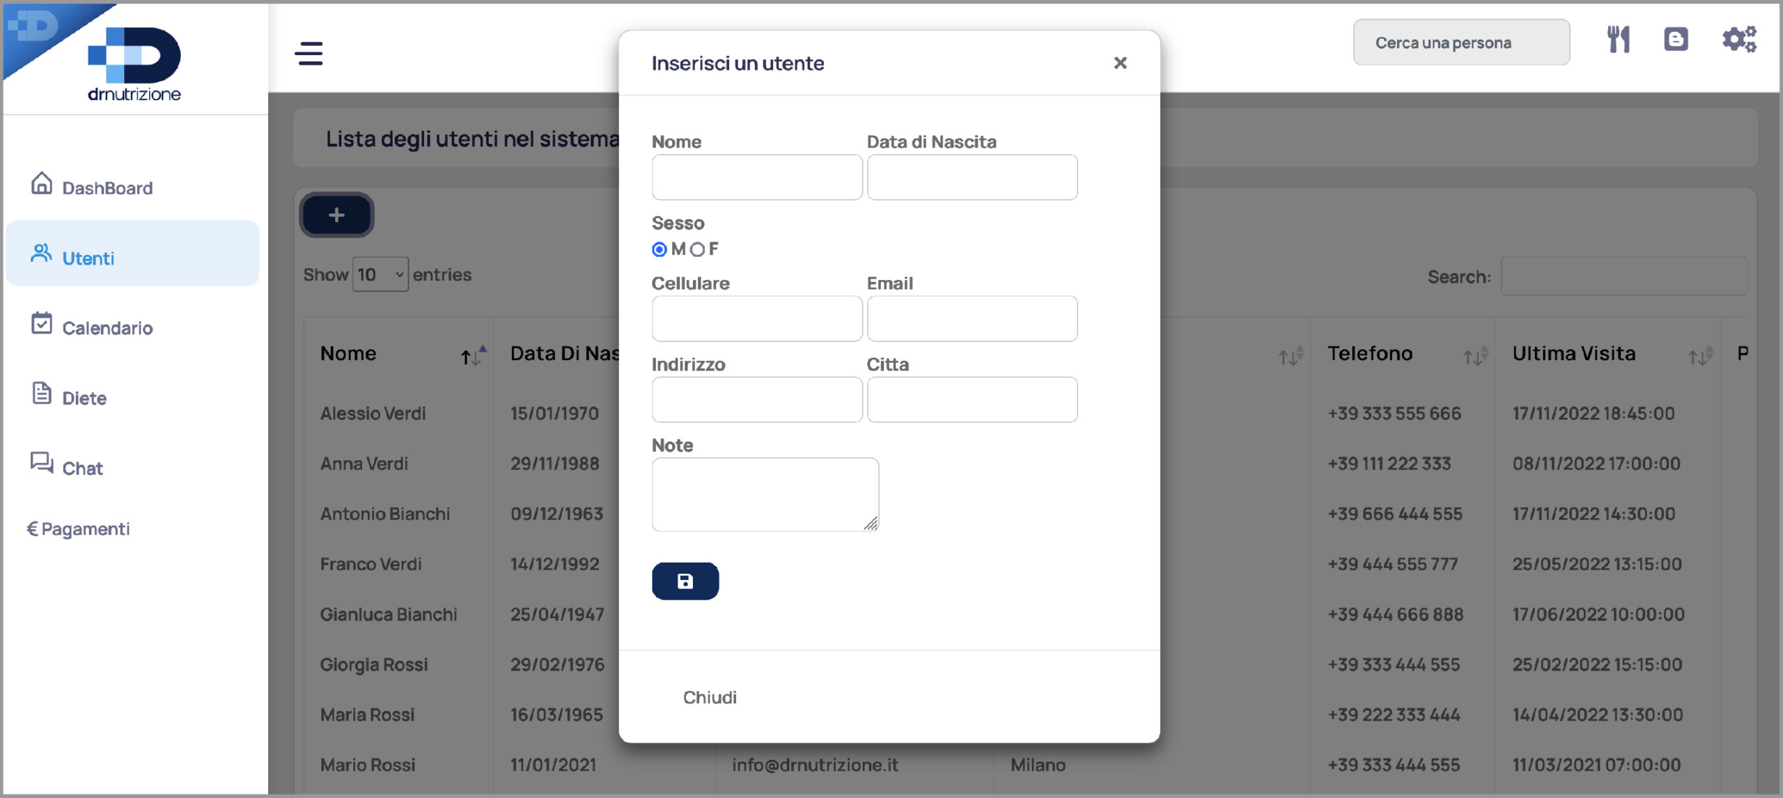Sort table by Nome column arrows
Screen dimensions: 1783x798
coord(474,355)
